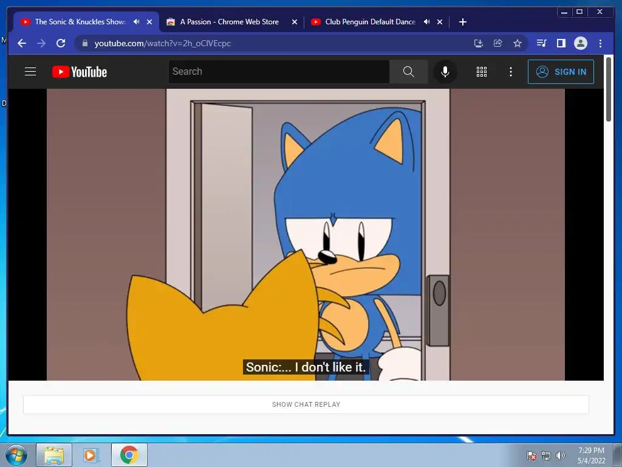Focus the YouTube Search field

279,72
